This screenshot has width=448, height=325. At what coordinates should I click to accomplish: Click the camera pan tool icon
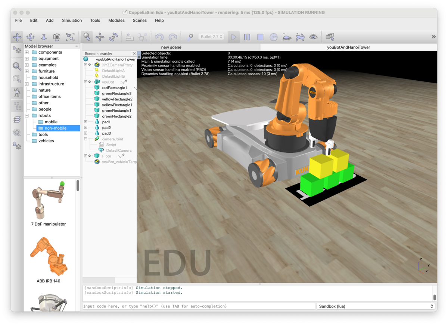click(x=17, y=37)
